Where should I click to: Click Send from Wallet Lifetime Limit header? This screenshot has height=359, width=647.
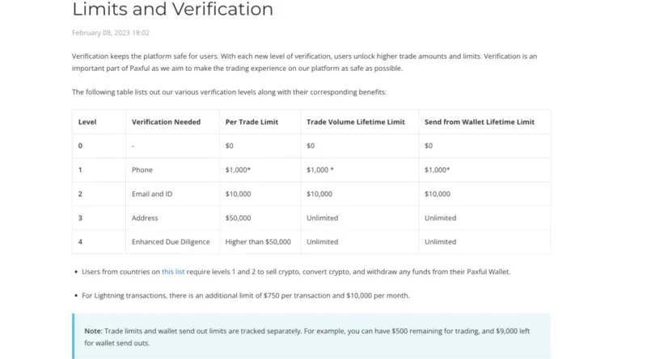480,122
